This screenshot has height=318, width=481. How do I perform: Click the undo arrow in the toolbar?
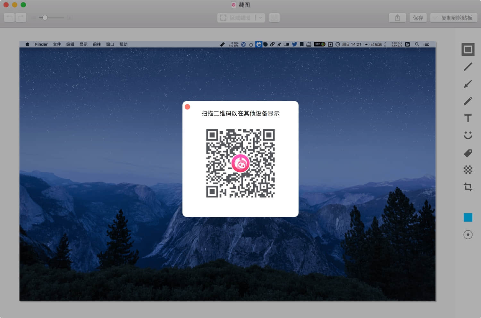coord(9,18)
